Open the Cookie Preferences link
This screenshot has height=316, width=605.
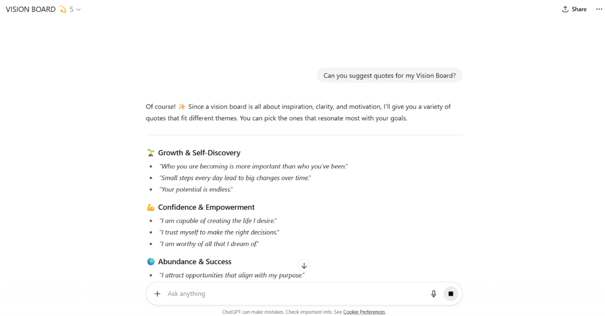pyautogui.click(x=364, y=312)
